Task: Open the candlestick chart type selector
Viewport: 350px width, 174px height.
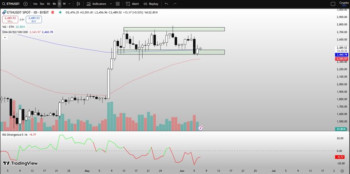Action: click(x=78, y=4)
